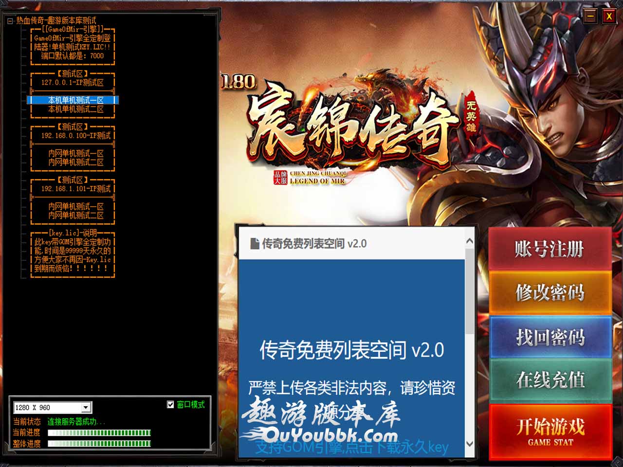Select the [[GameOfMir-引擎]] header row
Viewport: 623px width, 467px height.
(x=73, y=29)
